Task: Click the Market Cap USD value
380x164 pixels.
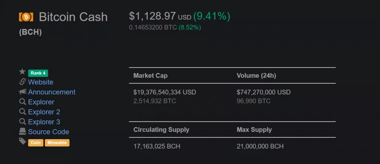Action: coord(165,92)
